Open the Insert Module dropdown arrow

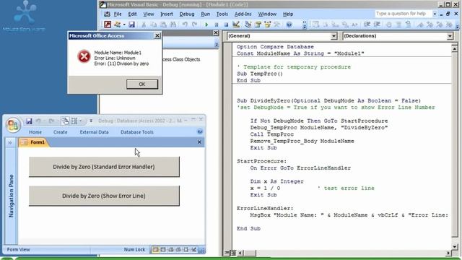coord(124,25)
